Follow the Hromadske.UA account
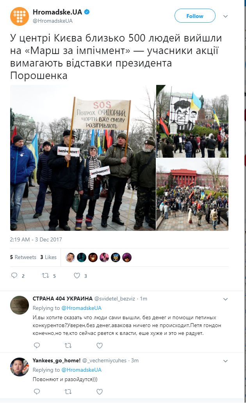Screen dimensions: 246x403 coord(195,16)
